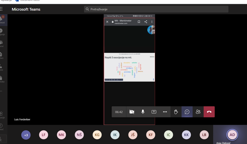Viewport: 247px width, 144px height.
Task: Hang up the call with red button
Action: point(209,112)
